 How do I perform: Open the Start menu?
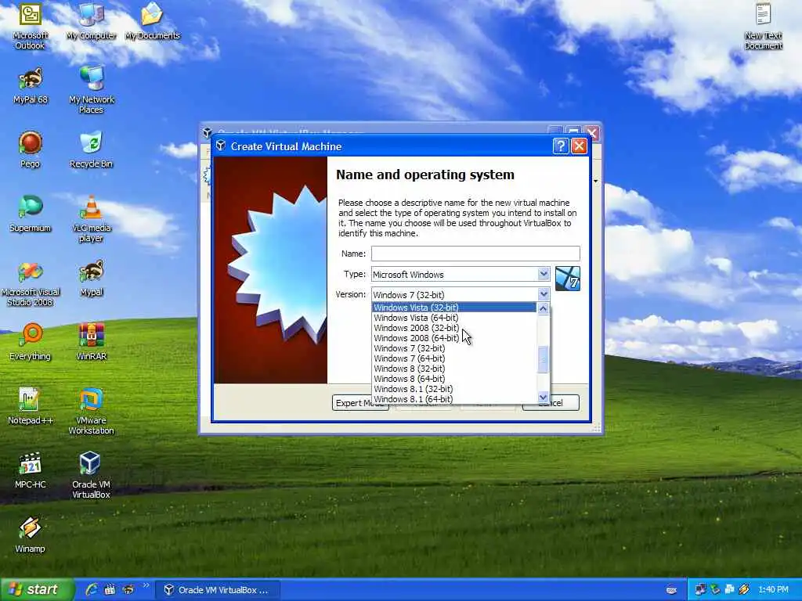pos(37,589)
